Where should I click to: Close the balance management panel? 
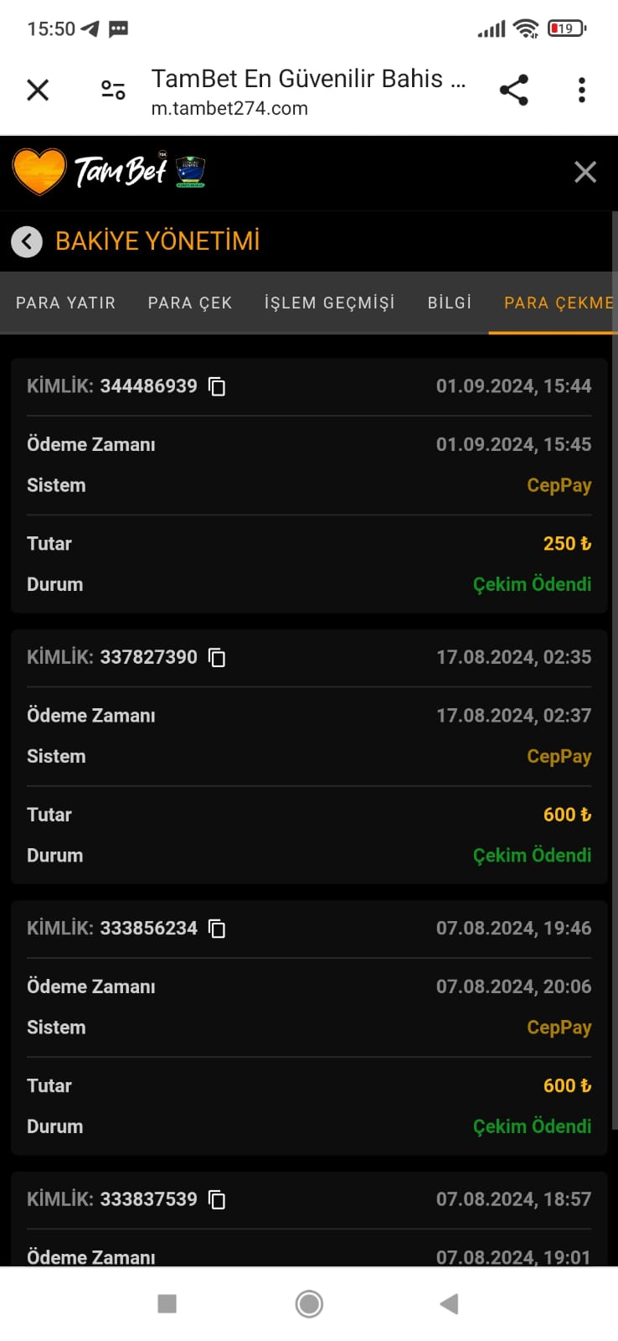(585, 172)
